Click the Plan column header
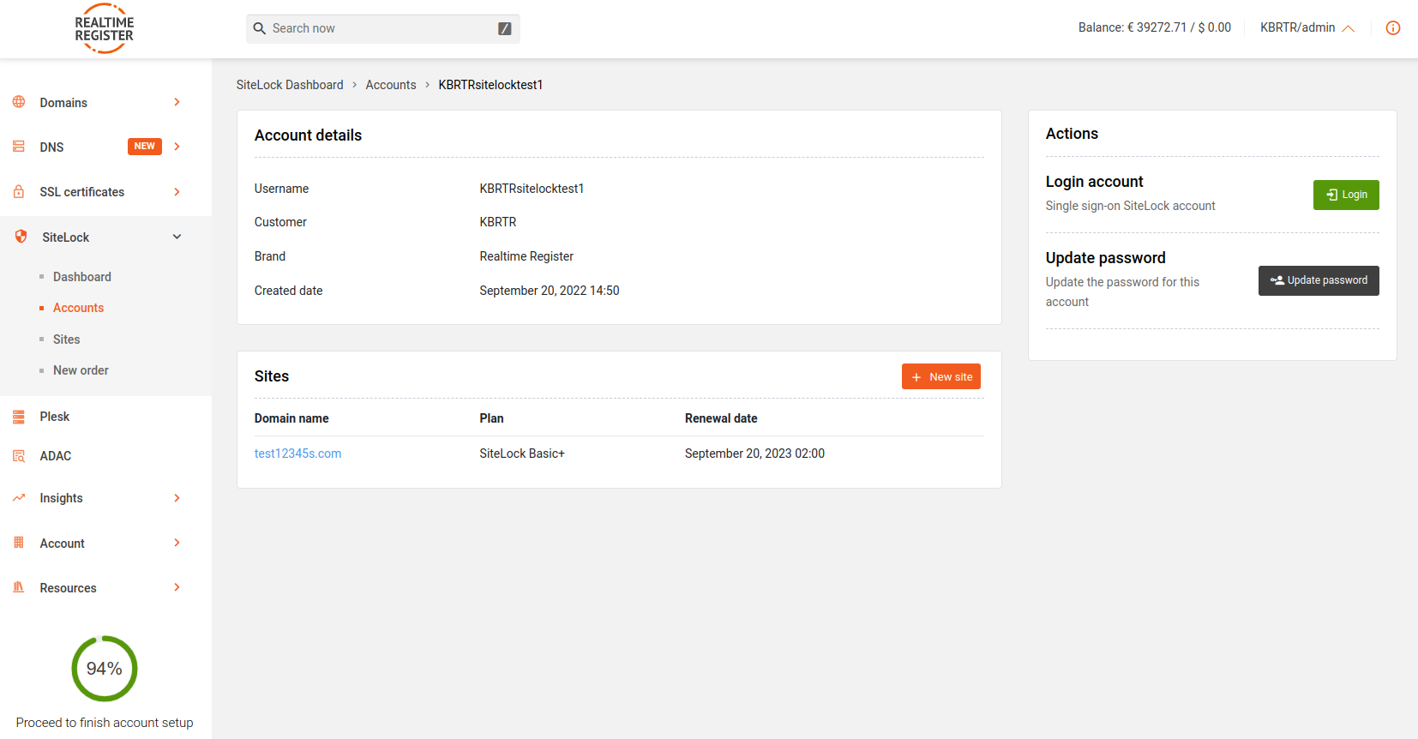The image size is (1418, 739). pos(491,418)
